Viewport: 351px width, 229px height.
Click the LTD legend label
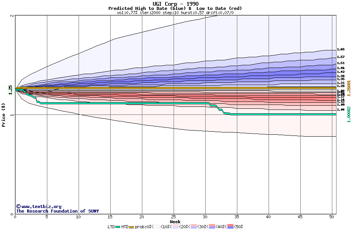pyautogui.click(x=111, y=227)
